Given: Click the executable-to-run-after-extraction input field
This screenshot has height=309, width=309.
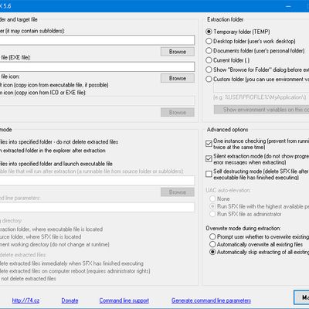Looking at the screenshot, I should click(x=97, y=181).
